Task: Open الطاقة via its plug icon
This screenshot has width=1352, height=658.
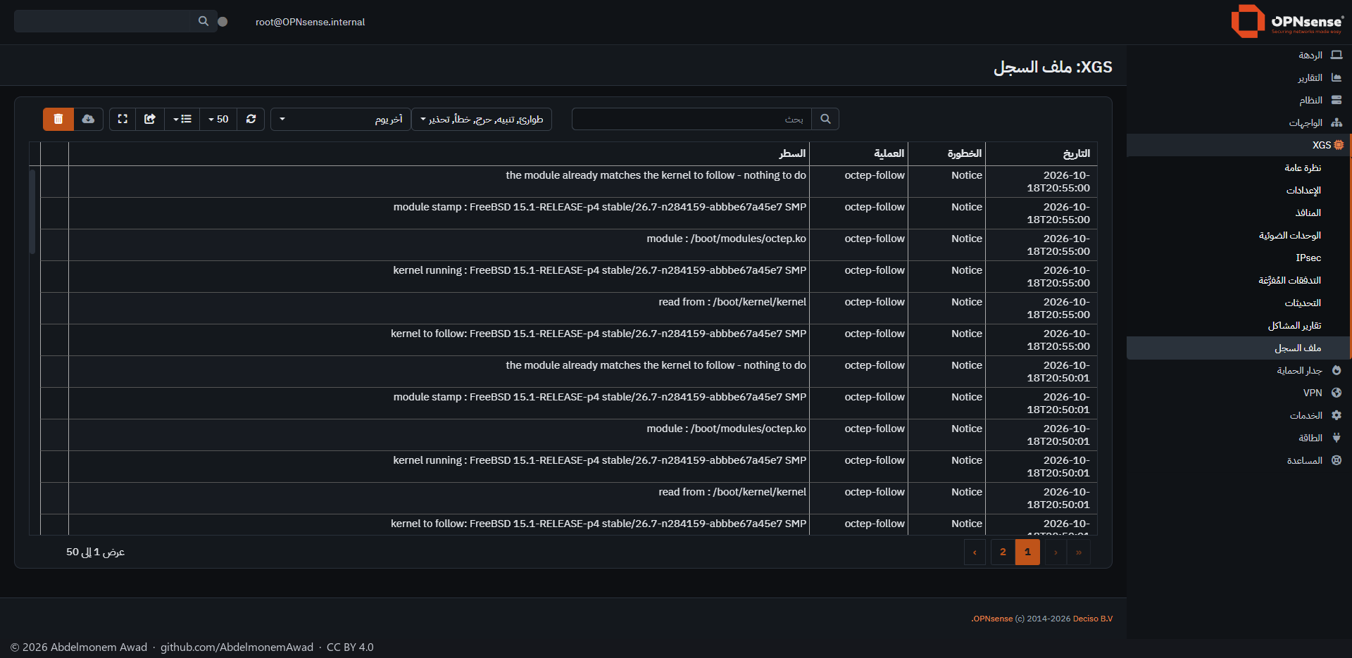Action: click(x=1337, y=438)
